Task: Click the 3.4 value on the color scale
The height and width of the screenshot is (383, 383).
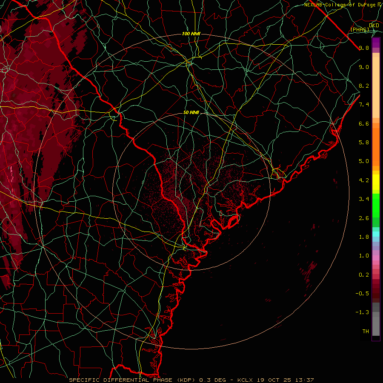Action: point(364,199)
